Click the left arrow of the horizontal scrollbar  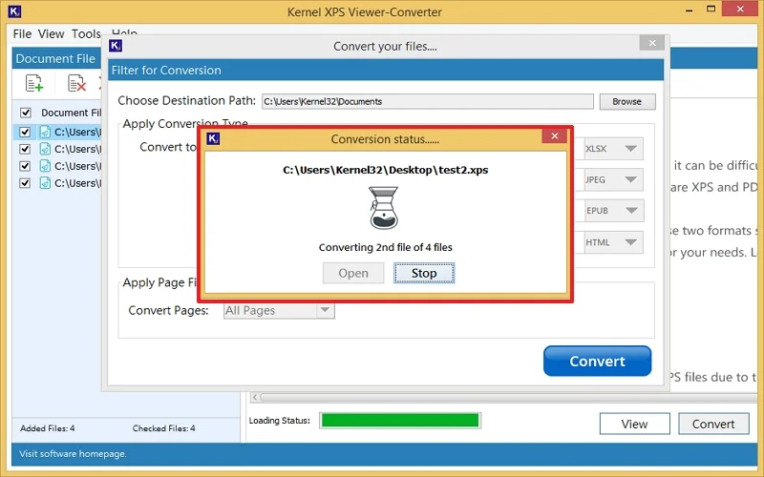[255, 397]
